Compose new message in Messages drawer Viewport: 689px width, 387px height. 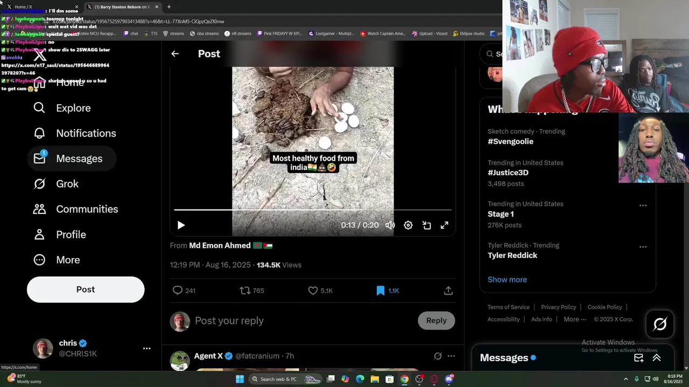tap(639, 358)
